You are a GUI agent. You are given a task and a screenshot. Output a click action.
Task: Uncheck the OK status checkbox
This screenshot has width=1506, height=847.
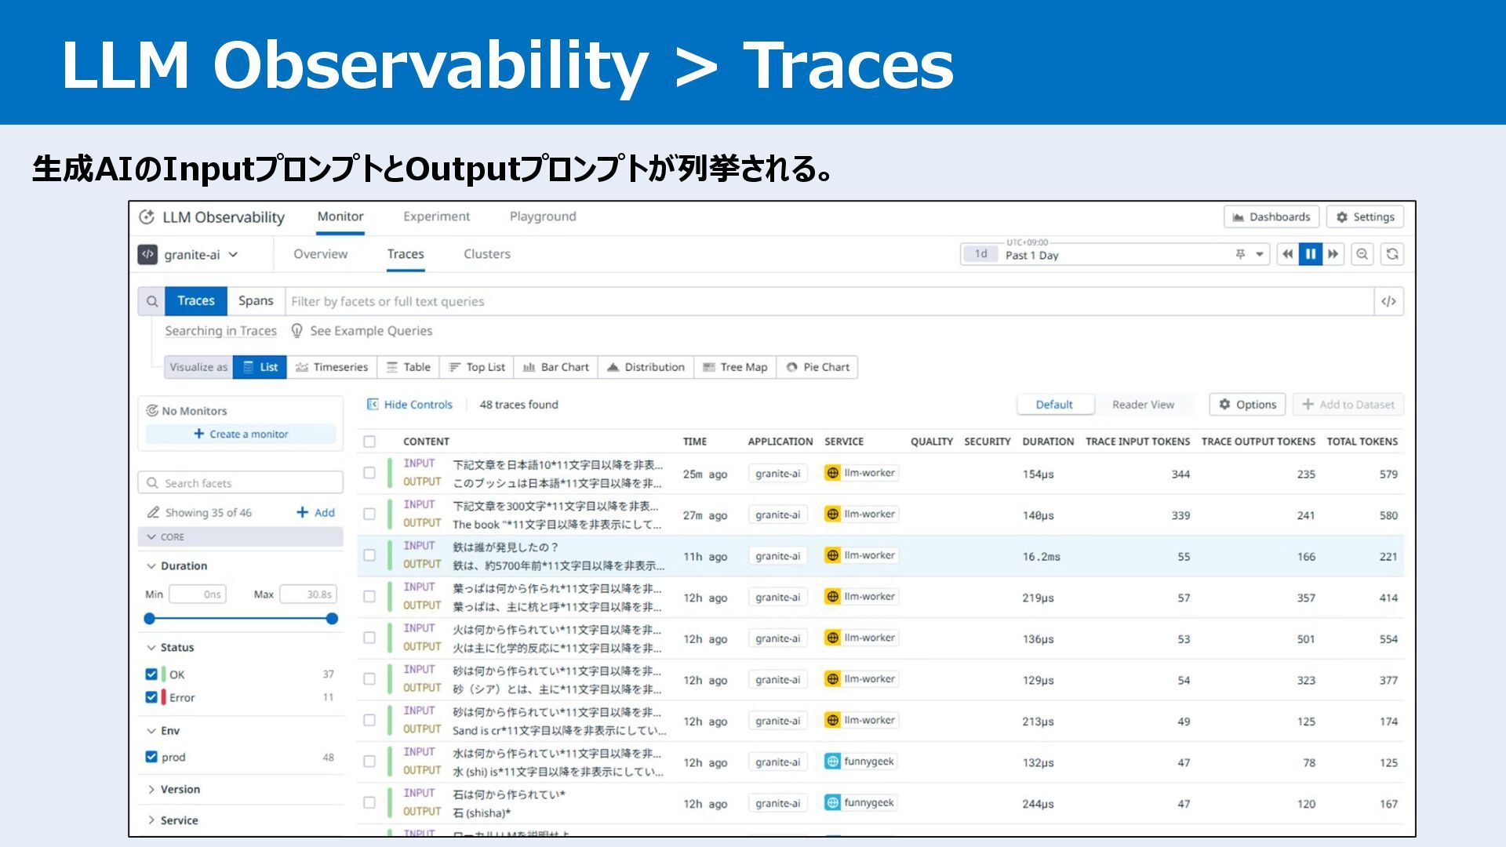151,674
